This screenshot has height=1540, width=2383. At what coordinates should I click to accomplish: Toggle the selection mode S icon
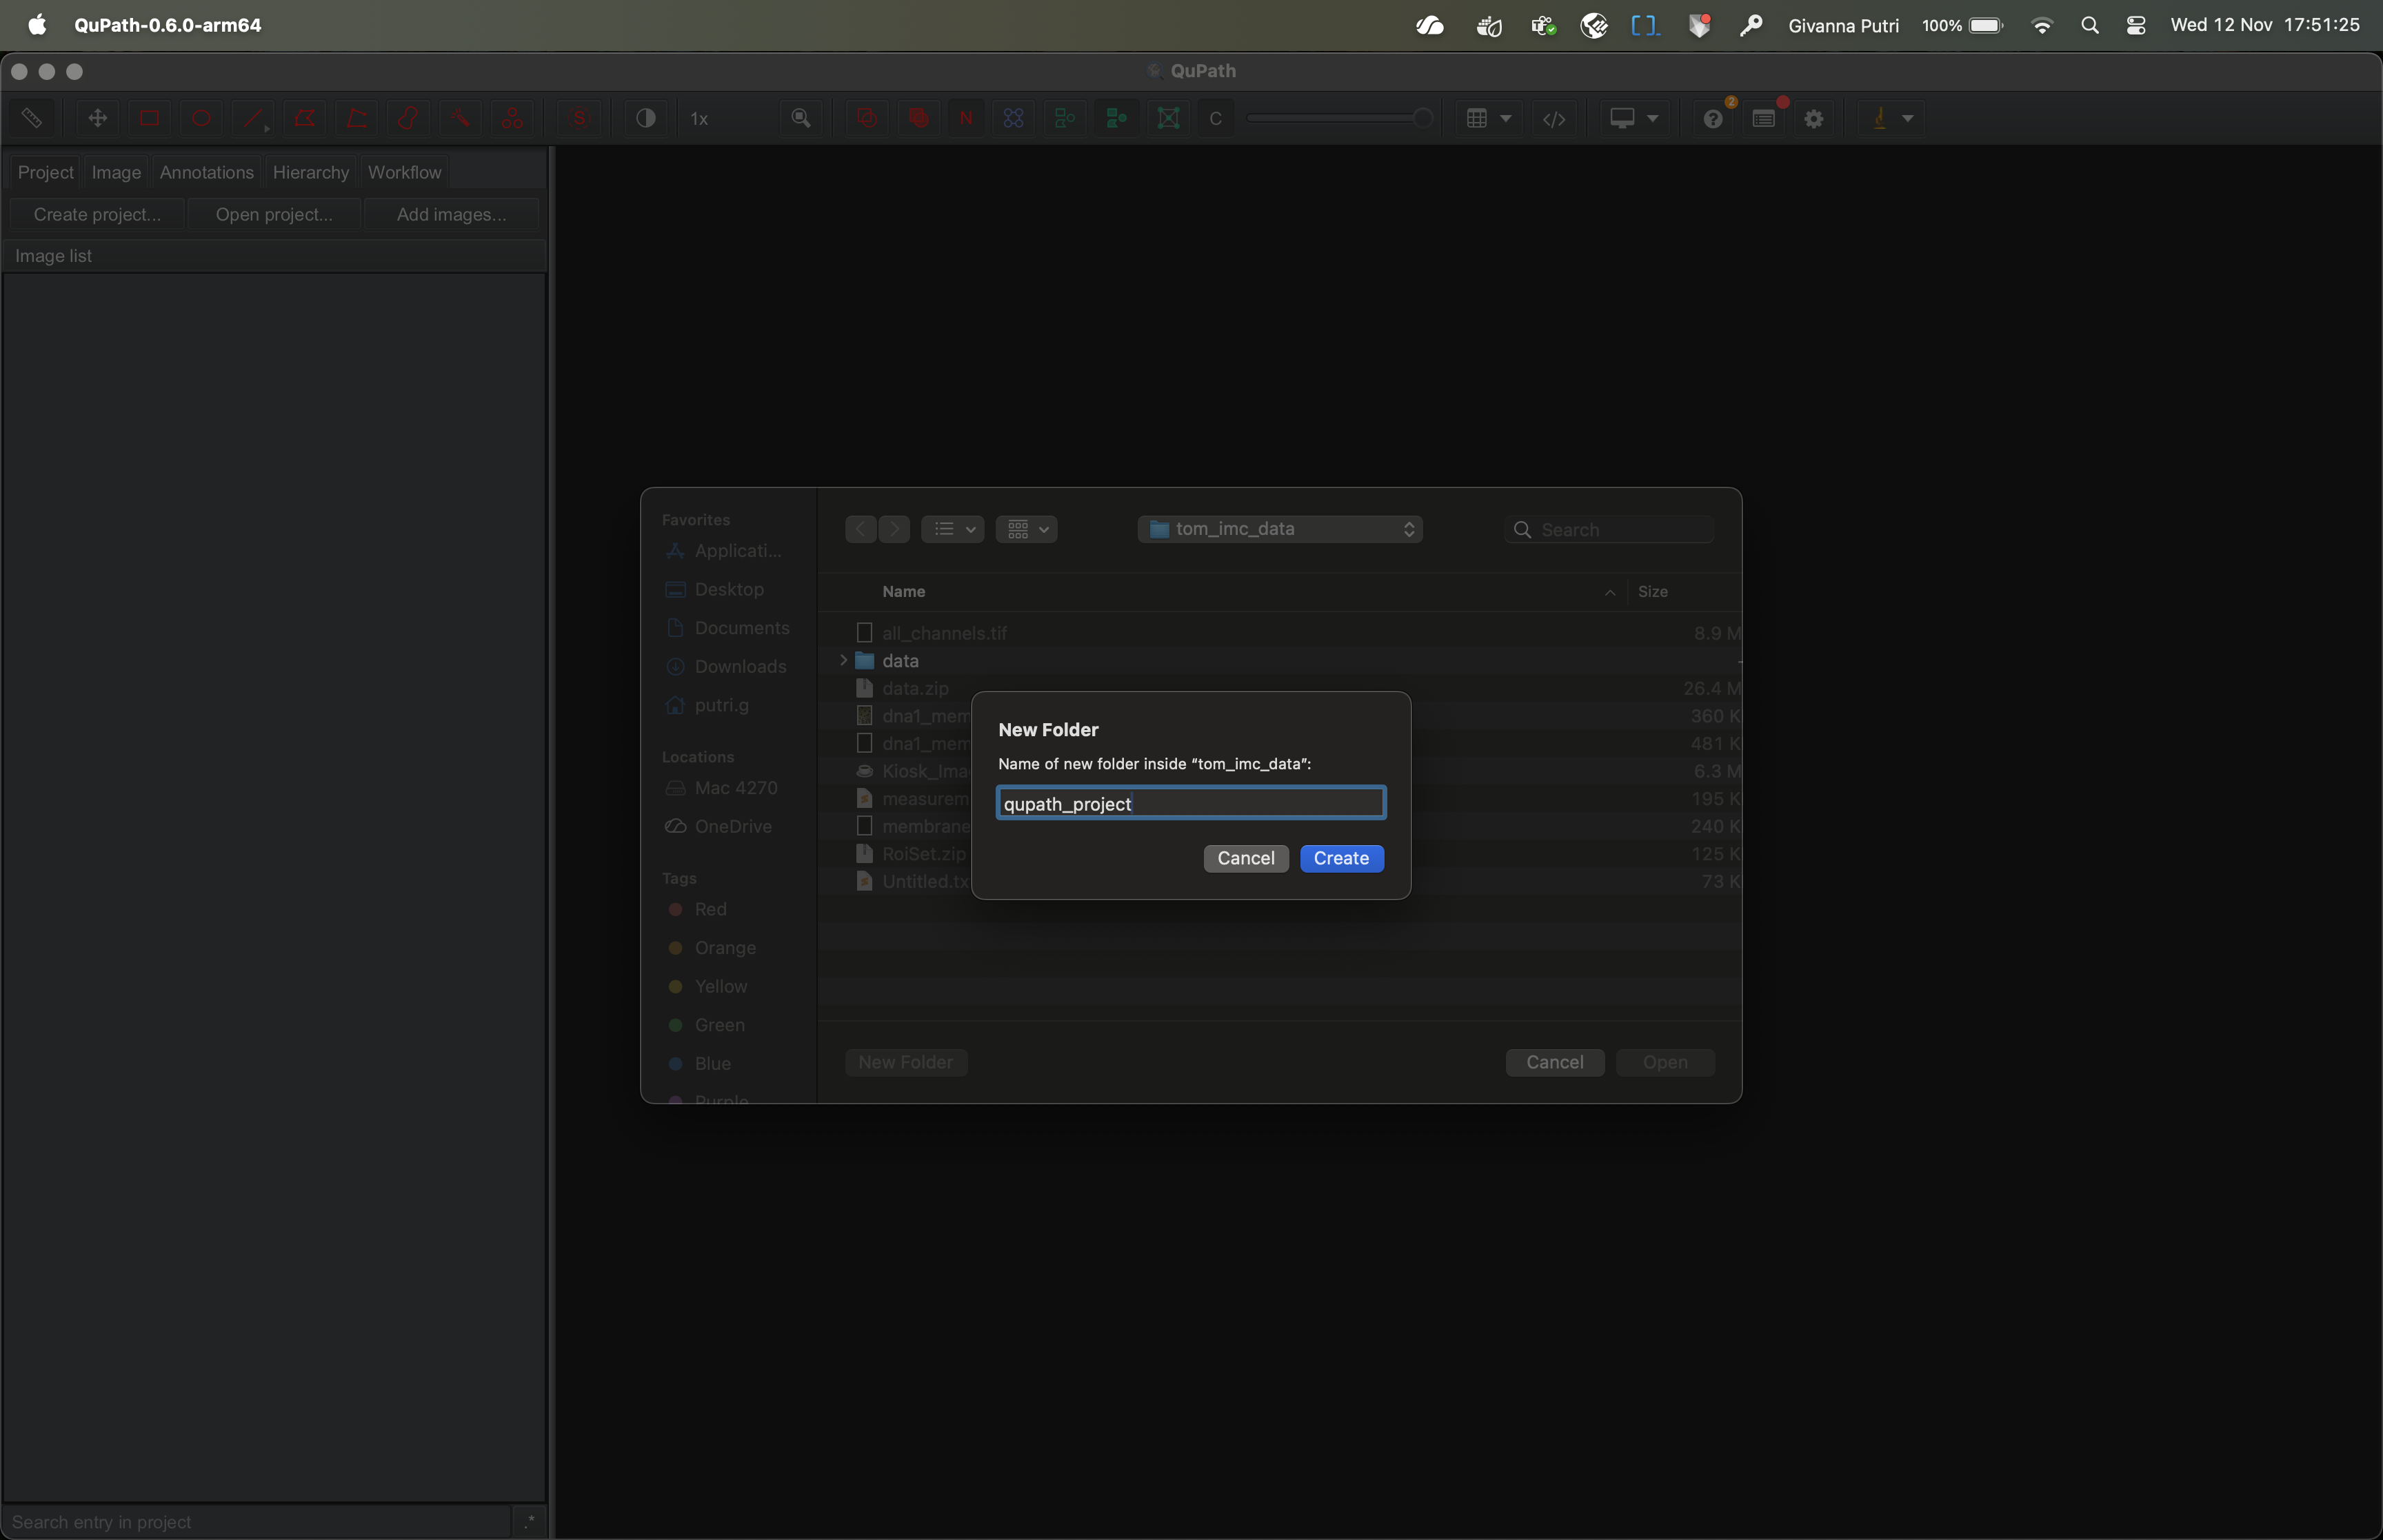[579, 118]
